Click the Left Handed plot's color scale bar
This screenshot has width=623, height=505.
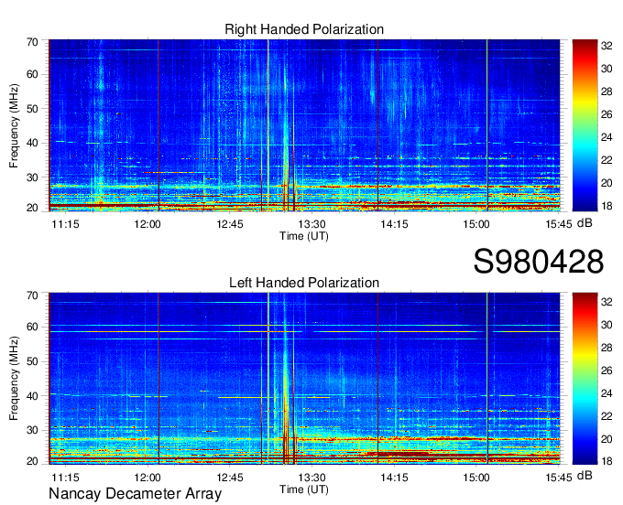coord(585,379)
